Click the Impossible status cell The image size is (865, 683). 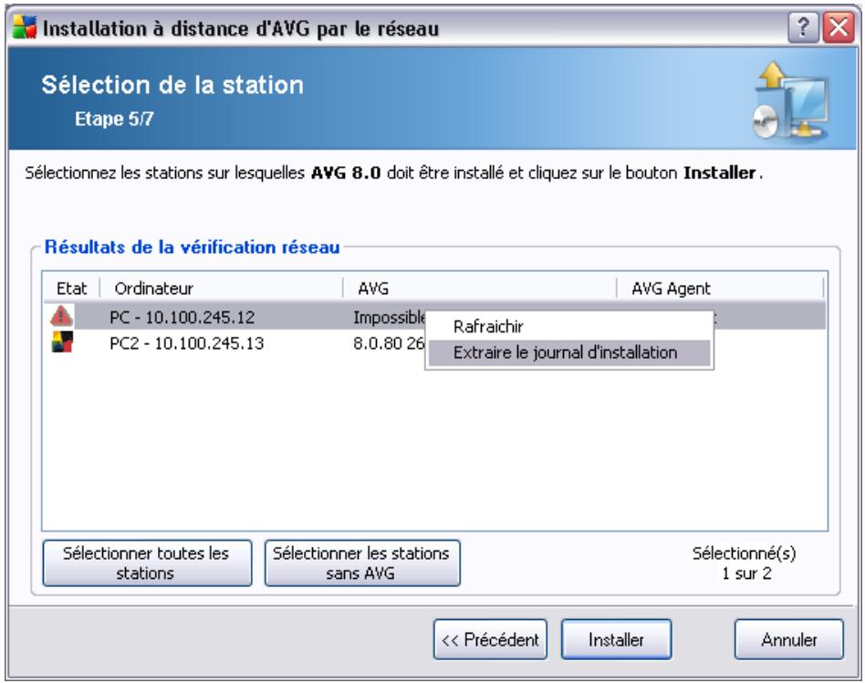pos(390,317)
